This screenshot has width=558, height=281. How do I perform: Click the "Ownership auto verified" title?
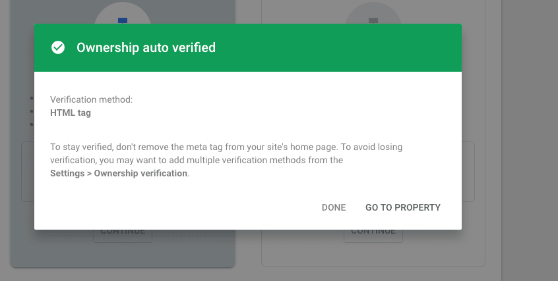(x=146, y=47)
